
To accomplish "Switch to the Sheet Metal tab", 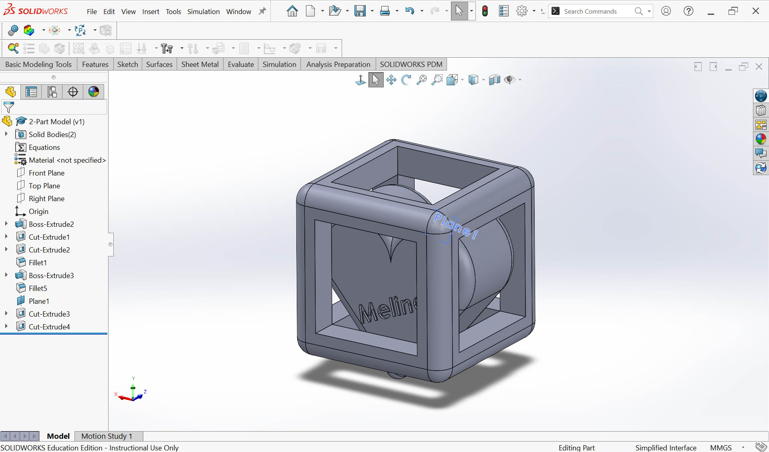I will point(200,65).
